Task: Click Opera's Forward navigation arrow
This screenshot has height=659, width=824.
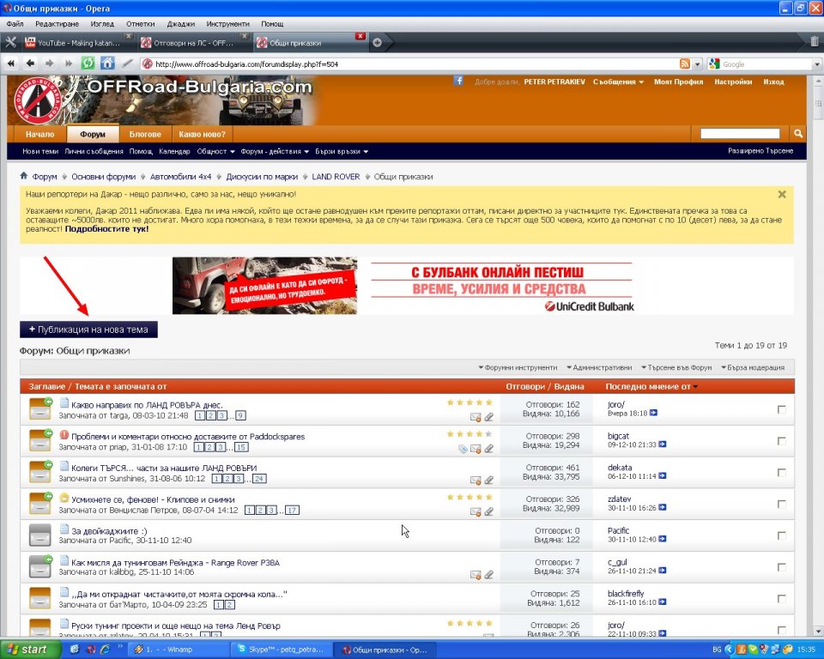Action: pos(50,63)
